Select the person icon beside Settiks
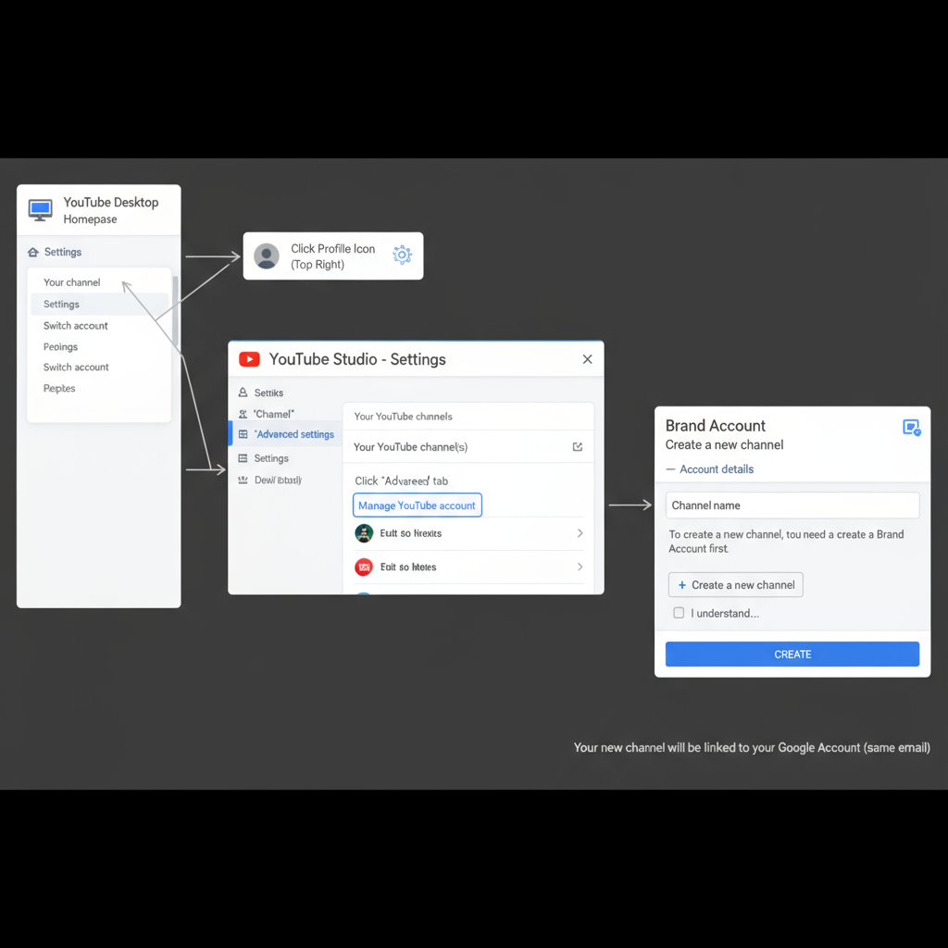Screen dimensions: 948x948 coord(243,393)
